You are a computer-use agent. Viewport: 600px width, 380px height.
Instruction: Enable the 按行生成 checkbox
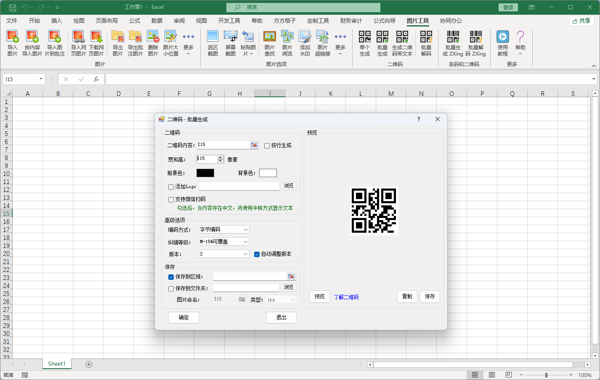(267, 146)
